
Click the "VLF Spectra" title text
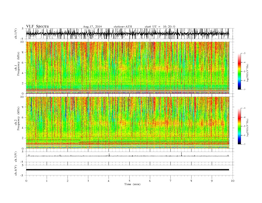[x=37, y=26]
